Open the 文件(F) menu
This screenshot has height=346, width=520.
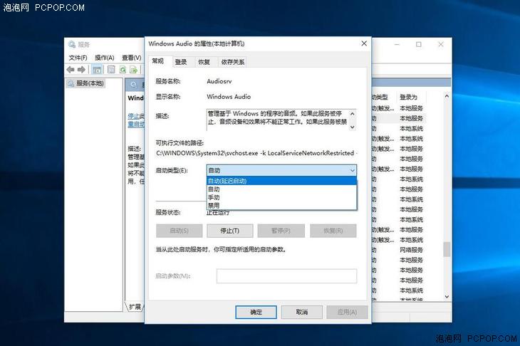[78, 58]
